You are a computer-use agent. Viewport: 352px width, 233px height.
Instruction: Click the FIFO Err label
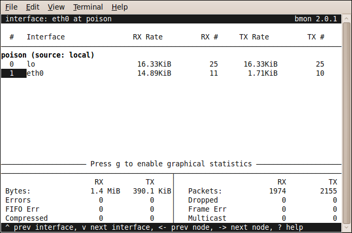tap(22, 209)
